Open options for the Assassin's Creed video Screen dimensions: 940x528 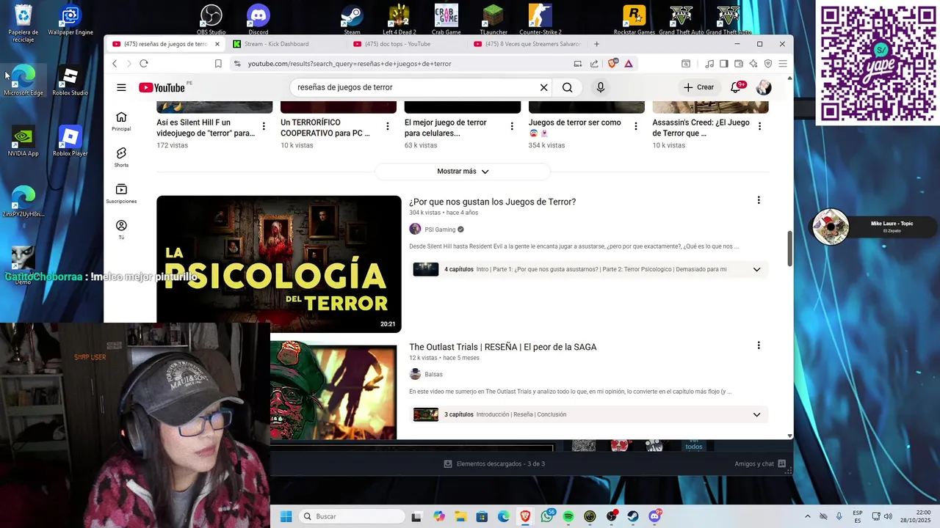click(x=759, y=126)
